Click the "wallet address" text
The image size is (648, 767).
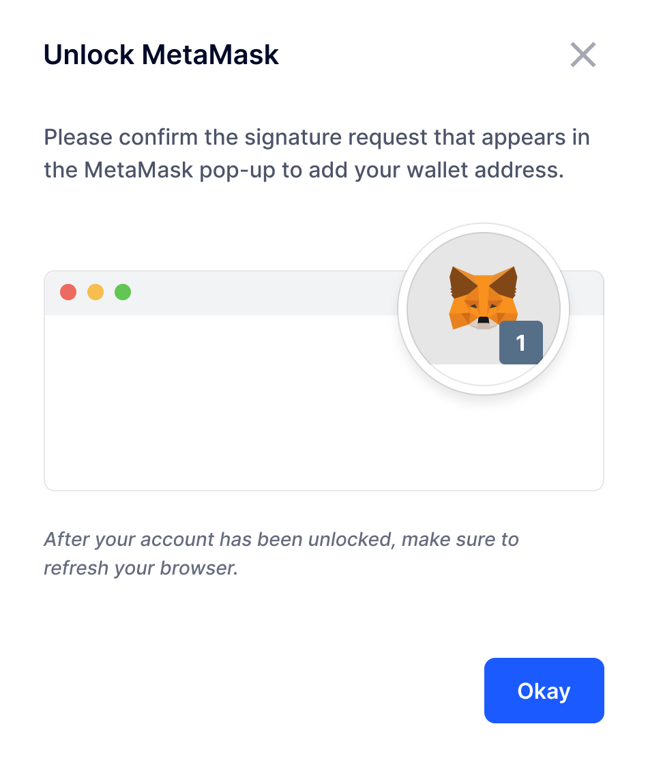click(485, 170)
